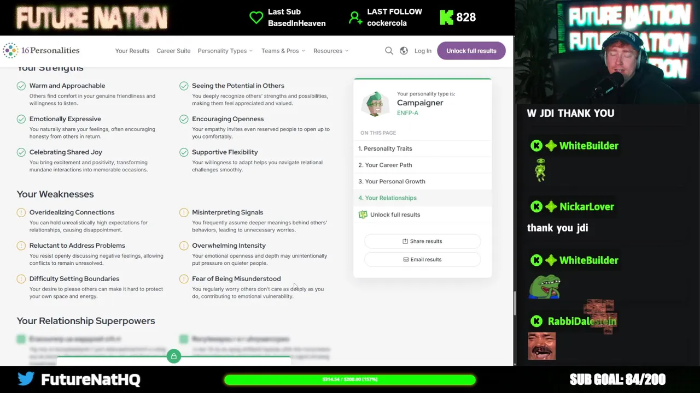
Task: Select 4. Your Relationships section
Action: 422,198
